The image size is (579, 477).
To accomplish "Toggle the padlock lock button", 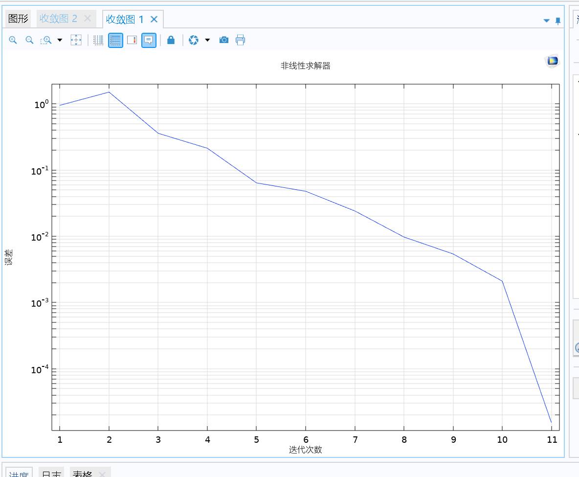I will click(171, 40).
